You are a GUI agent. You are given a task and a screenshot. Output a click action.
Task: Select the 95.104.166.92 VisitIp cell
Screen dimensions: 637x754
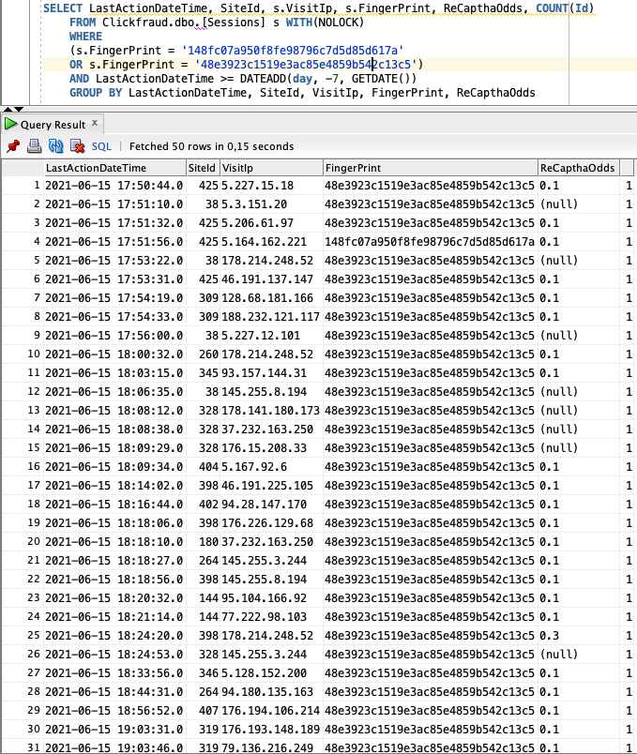[271, 598]
